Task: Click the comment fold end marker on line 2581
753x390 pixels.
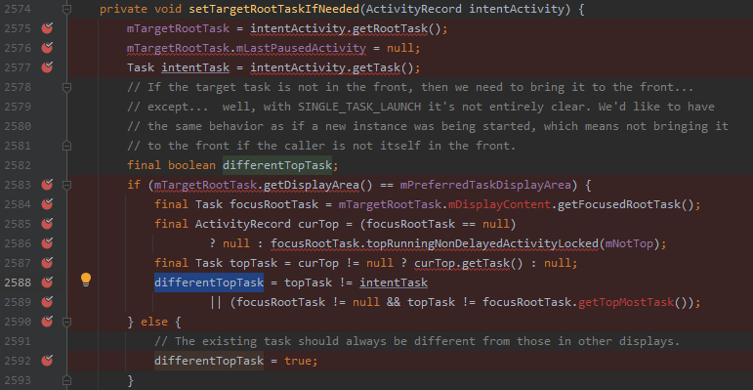Action: (x=67, y=146)
